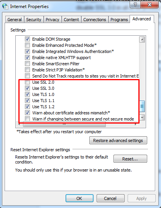
Task: Click the settings list scroll up arrow
Action: tap(142, 40)
